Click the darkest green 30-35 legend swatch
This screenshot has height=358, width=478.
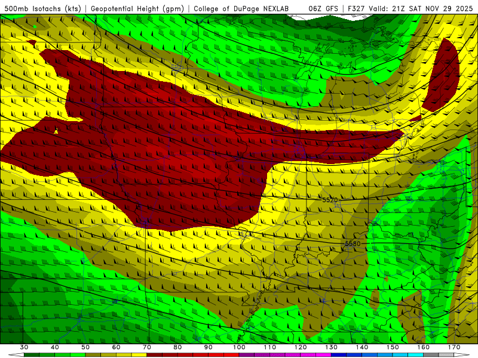pos(32,355)
